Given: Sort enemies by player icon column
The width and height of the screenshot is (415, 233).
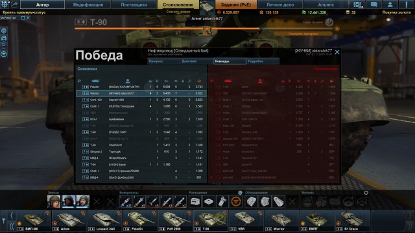Looking at the screenshot, I should pyautogui.click(x=260, y=81).
